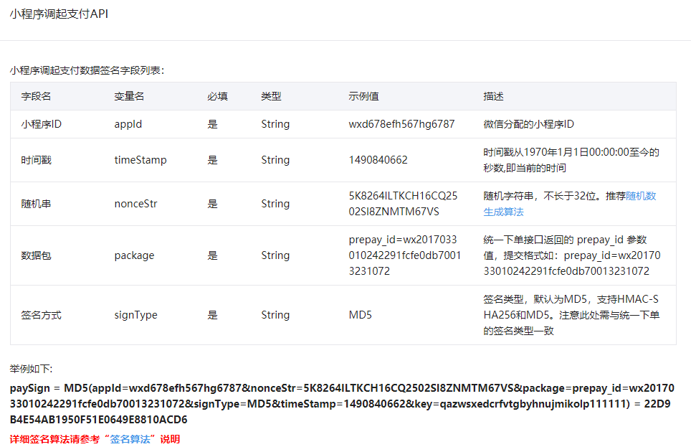Click String type in the timeStamp row
The image size is (691, 447).
click(275, 160)
